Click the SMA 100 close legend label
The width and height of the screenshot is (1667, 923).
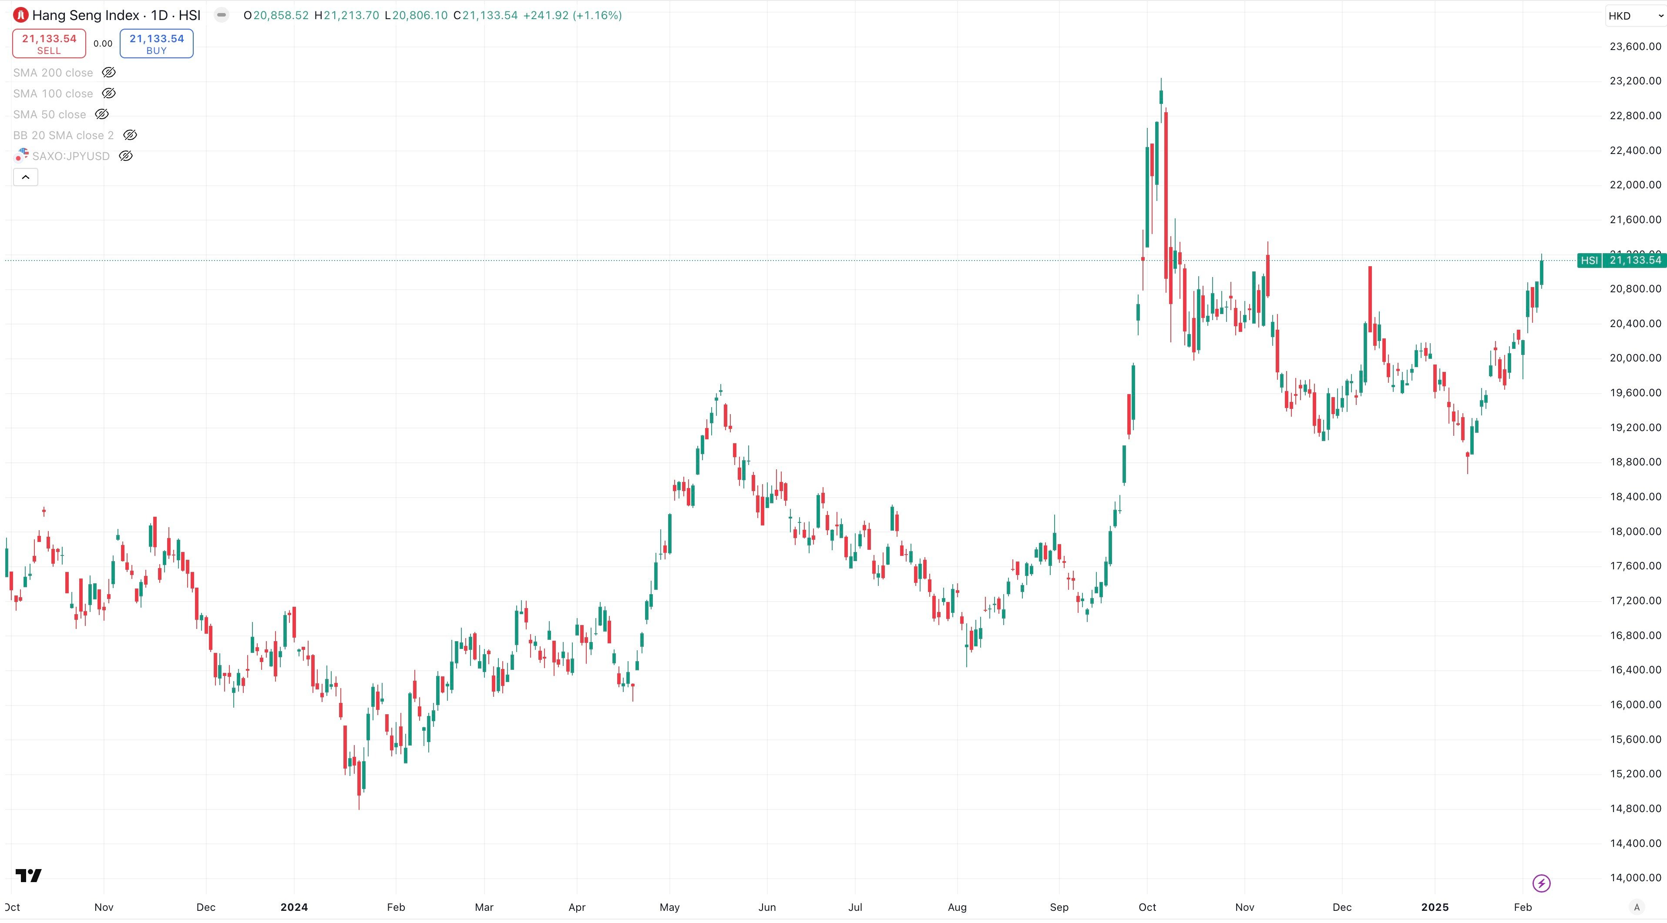coord(53,93)
